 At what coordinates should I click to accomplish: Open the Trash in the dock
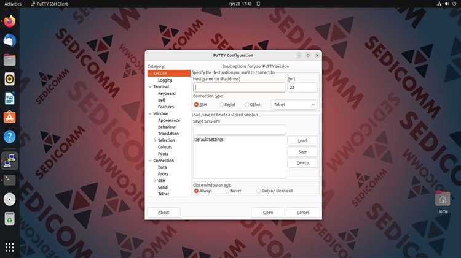click(x=9, y=219)
